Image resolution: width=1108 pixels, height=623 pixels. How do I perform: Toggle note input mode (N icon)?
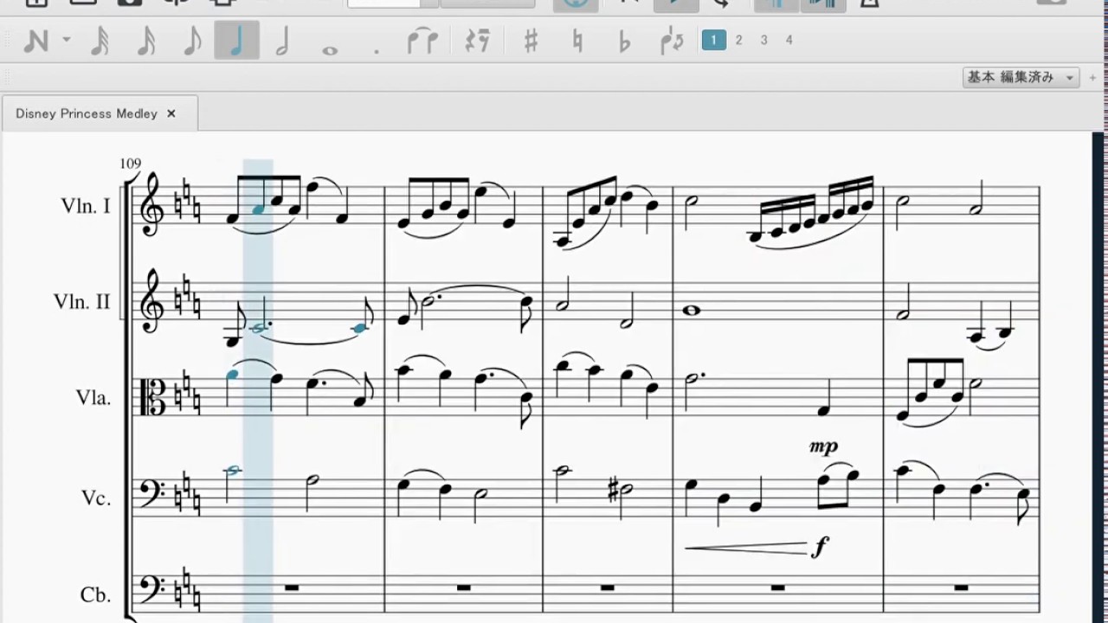[x=35, y=41]
